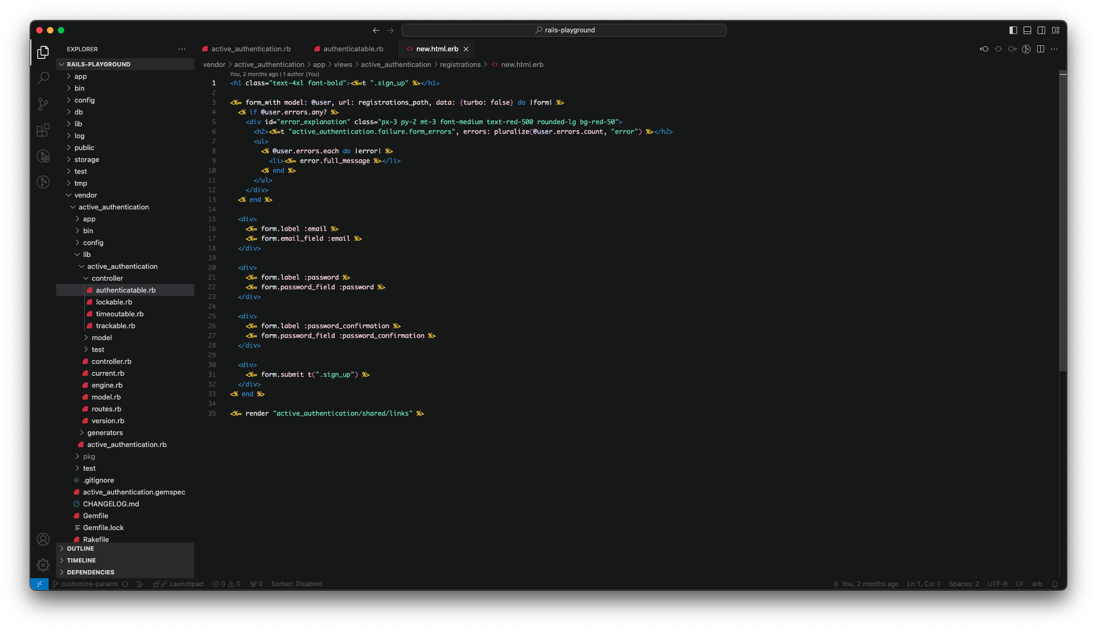
Task: Click the split editor right icon
Action: point(1040,49)
